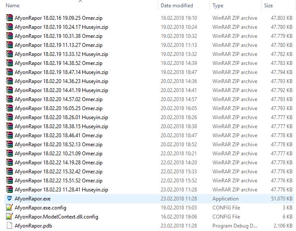This screenshot has height=231, width=296.
Task: Select file name AfyonRapor 18.02.20 14.36.23 Huseyin.zip
Action: pos(61,81)
